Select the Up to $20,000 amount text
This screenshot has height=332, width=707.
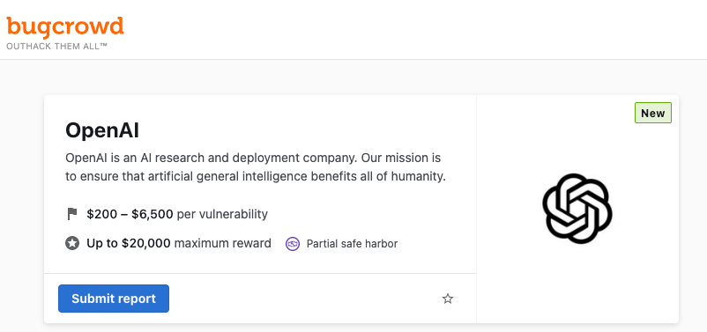(x=129, y=244)
